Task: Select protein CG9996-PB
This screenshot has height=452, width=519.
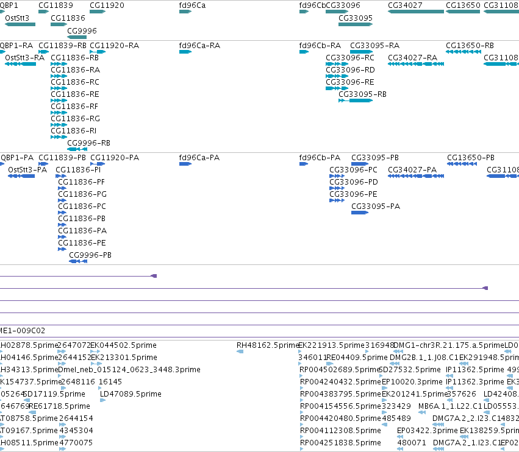Action: click(90, 255)
